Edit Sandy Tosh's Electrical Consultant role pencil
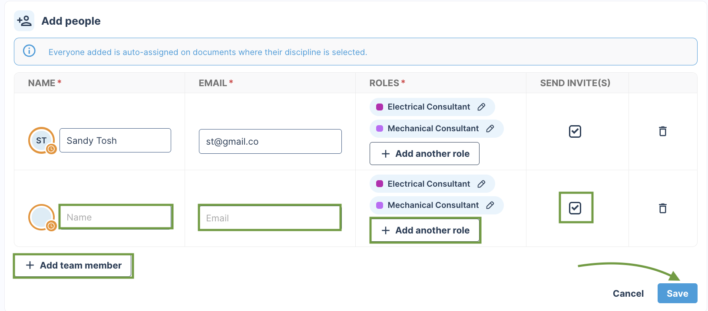Screen dimensions: 708x311 coord(481,107)
